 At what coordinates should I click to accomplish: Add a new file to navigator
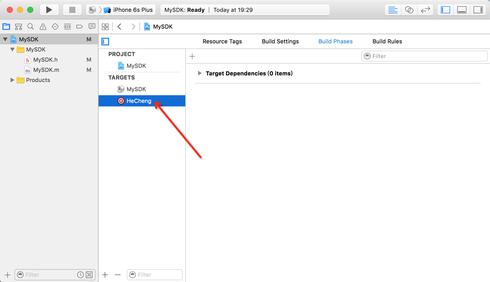[x=8, y=275]
